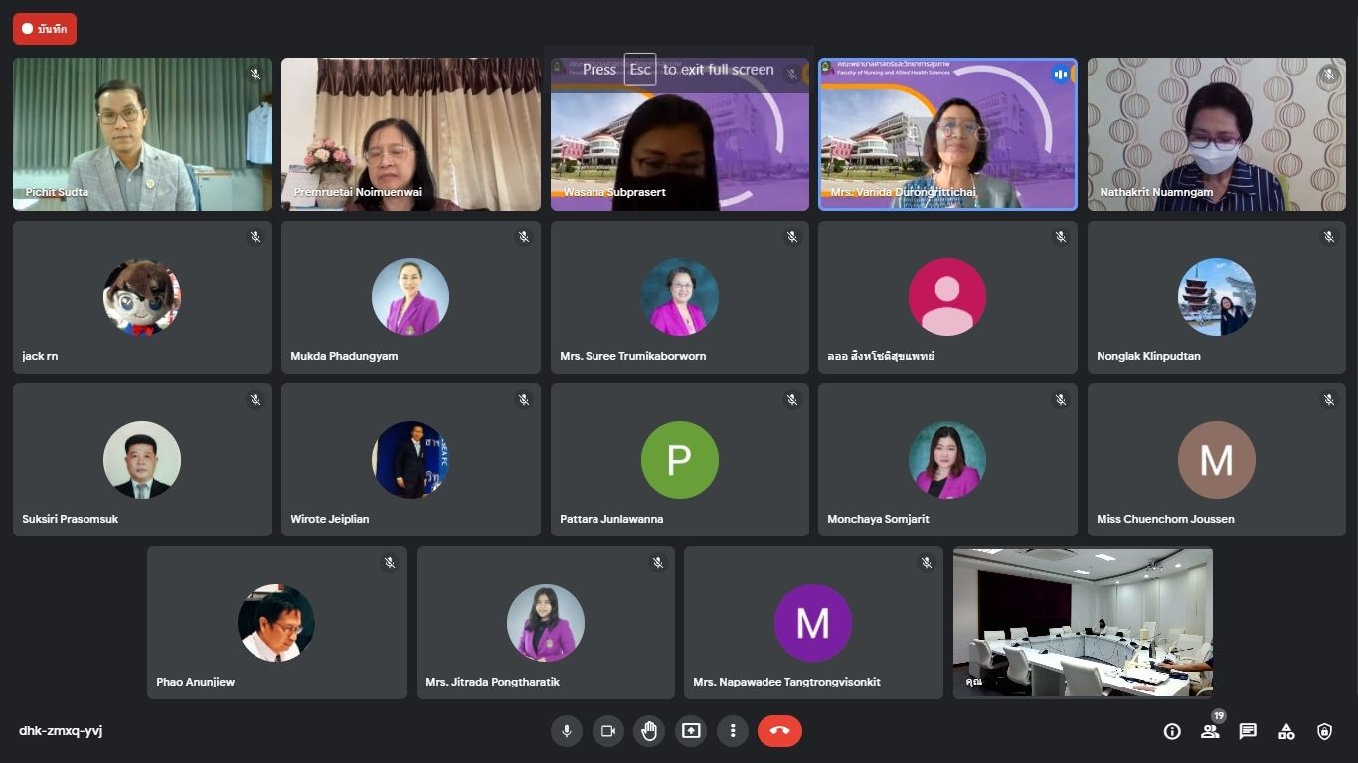Click the meeting code dhk-zmxq-yvj
This screenshot has height=763, width=1358.
(x=61, y=731)
